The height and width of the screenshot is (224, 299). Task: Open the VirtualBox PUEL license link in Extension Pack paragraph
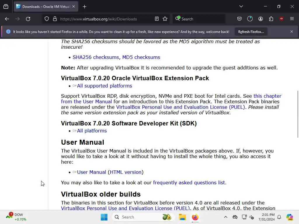180,107
